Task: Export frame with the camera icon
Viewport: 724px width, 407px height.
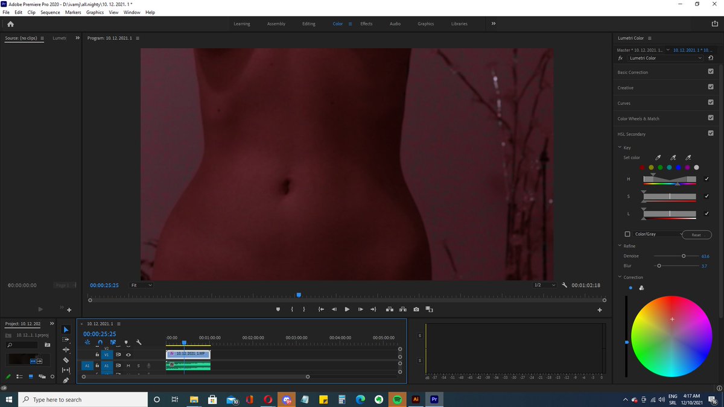Action: click(416, 309)
